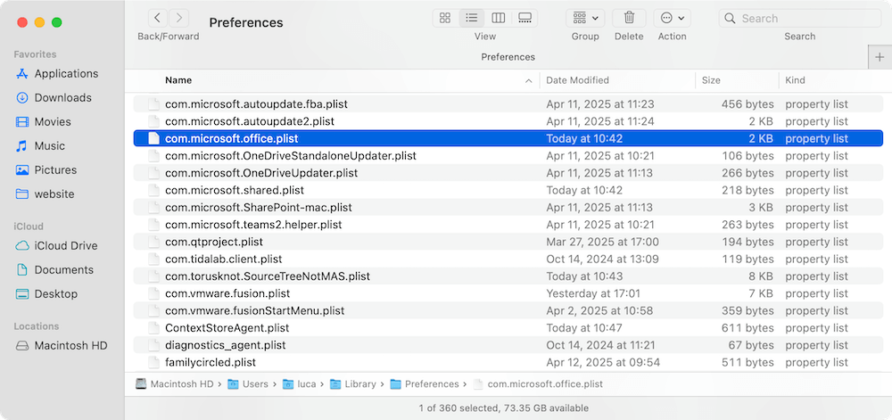Select com.vmware.fusion.plist
892x420 pixels.
pyautogui.click(x=508, y=294)
